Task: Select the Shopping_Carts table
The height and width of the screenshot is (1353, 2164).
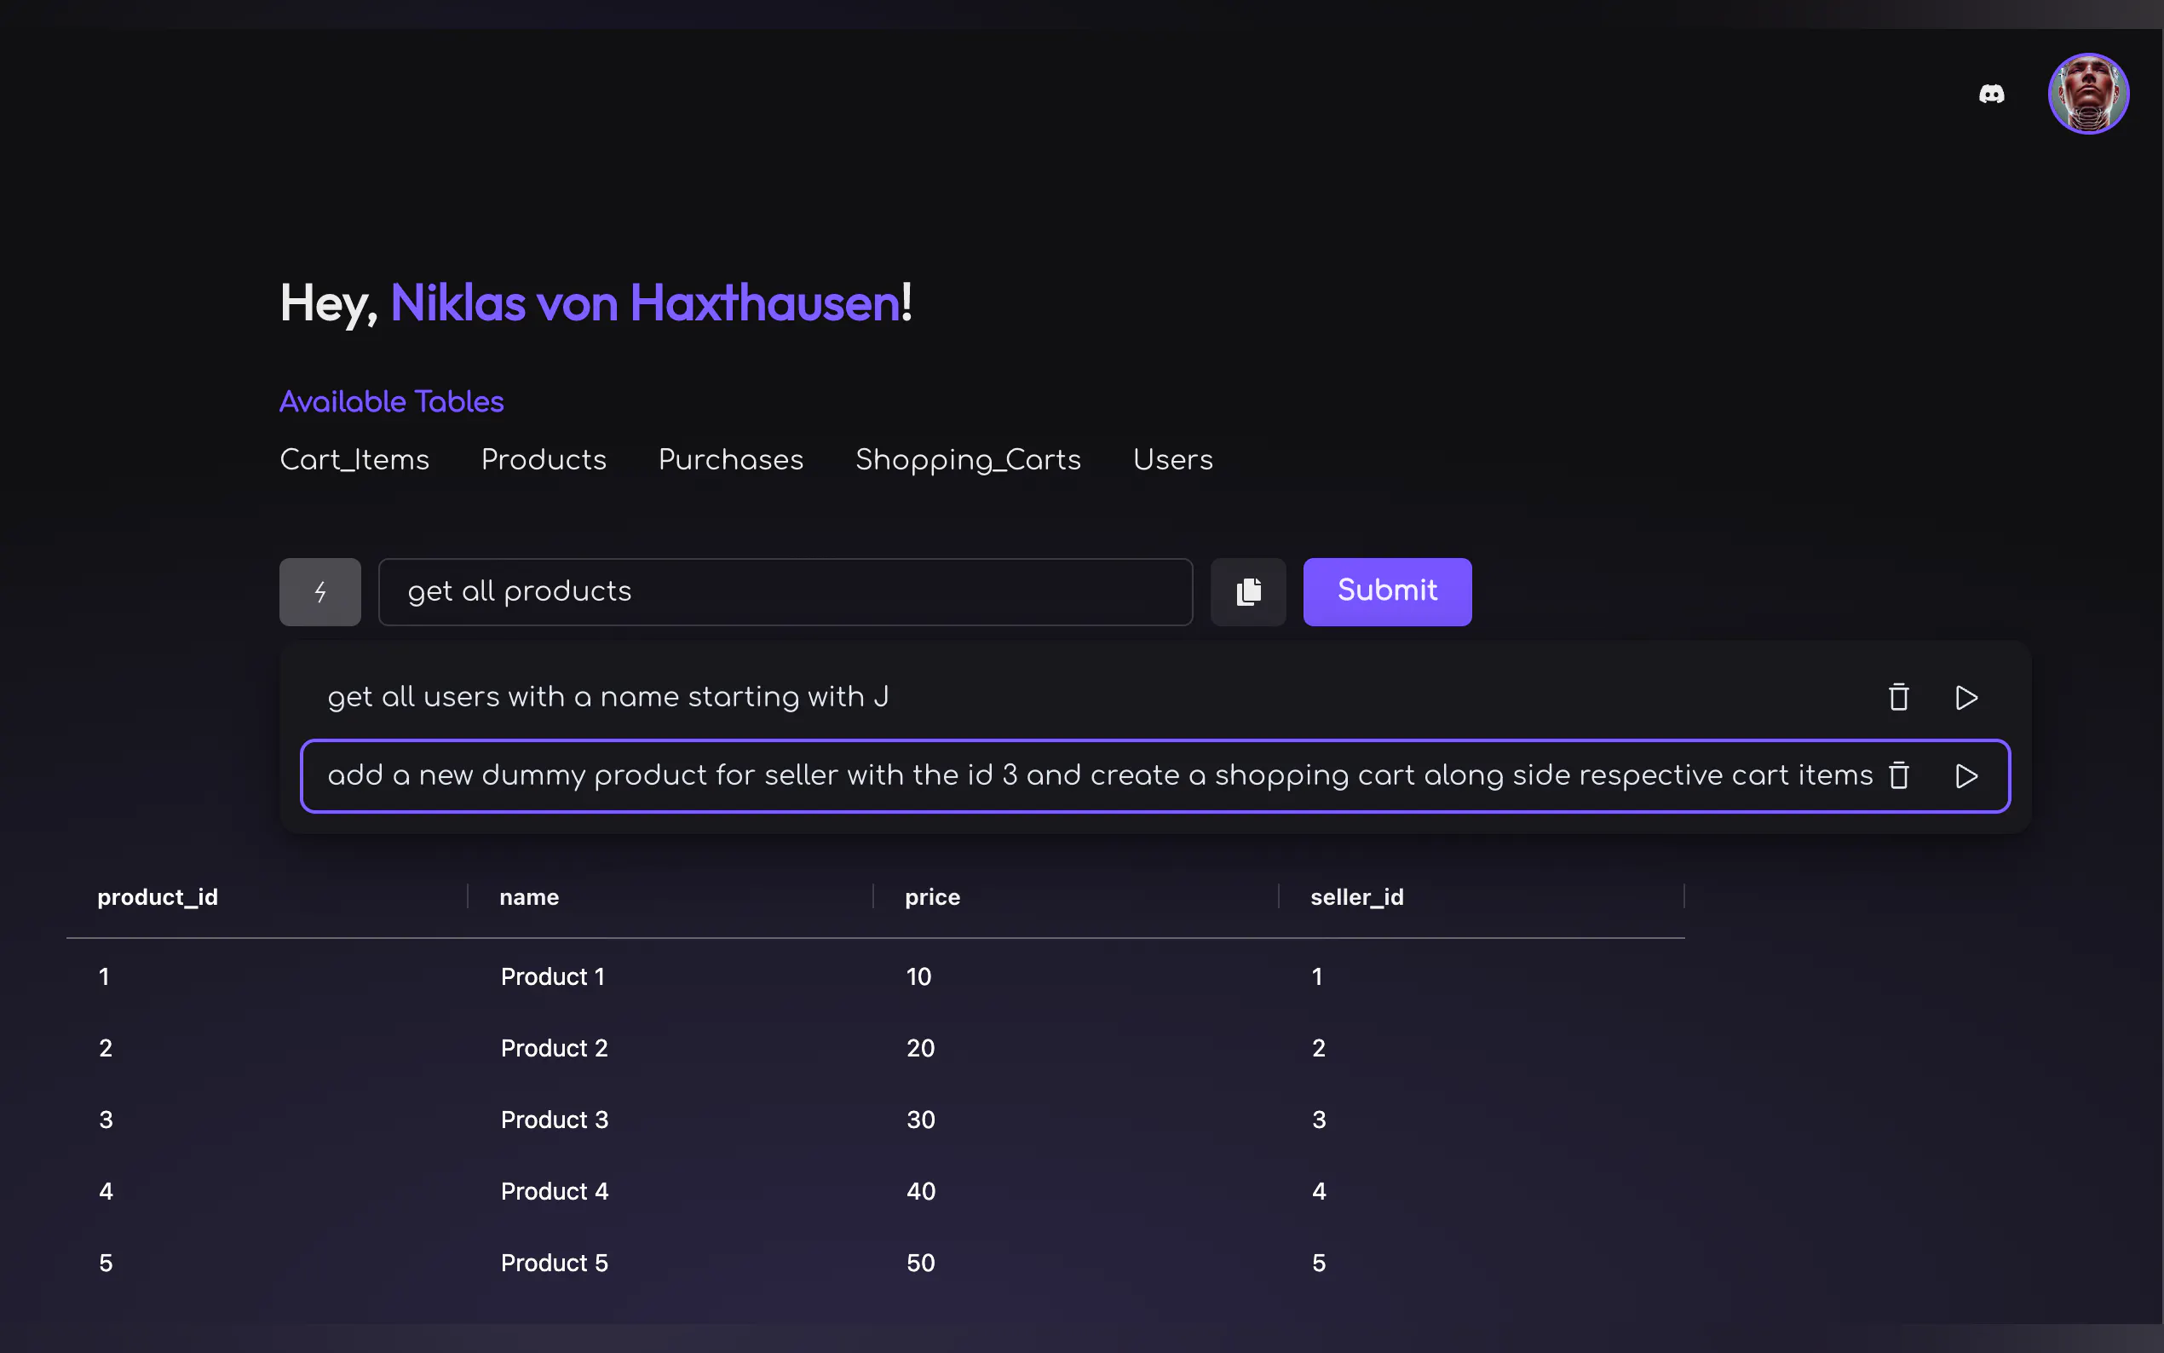Action: coord(968,460)
